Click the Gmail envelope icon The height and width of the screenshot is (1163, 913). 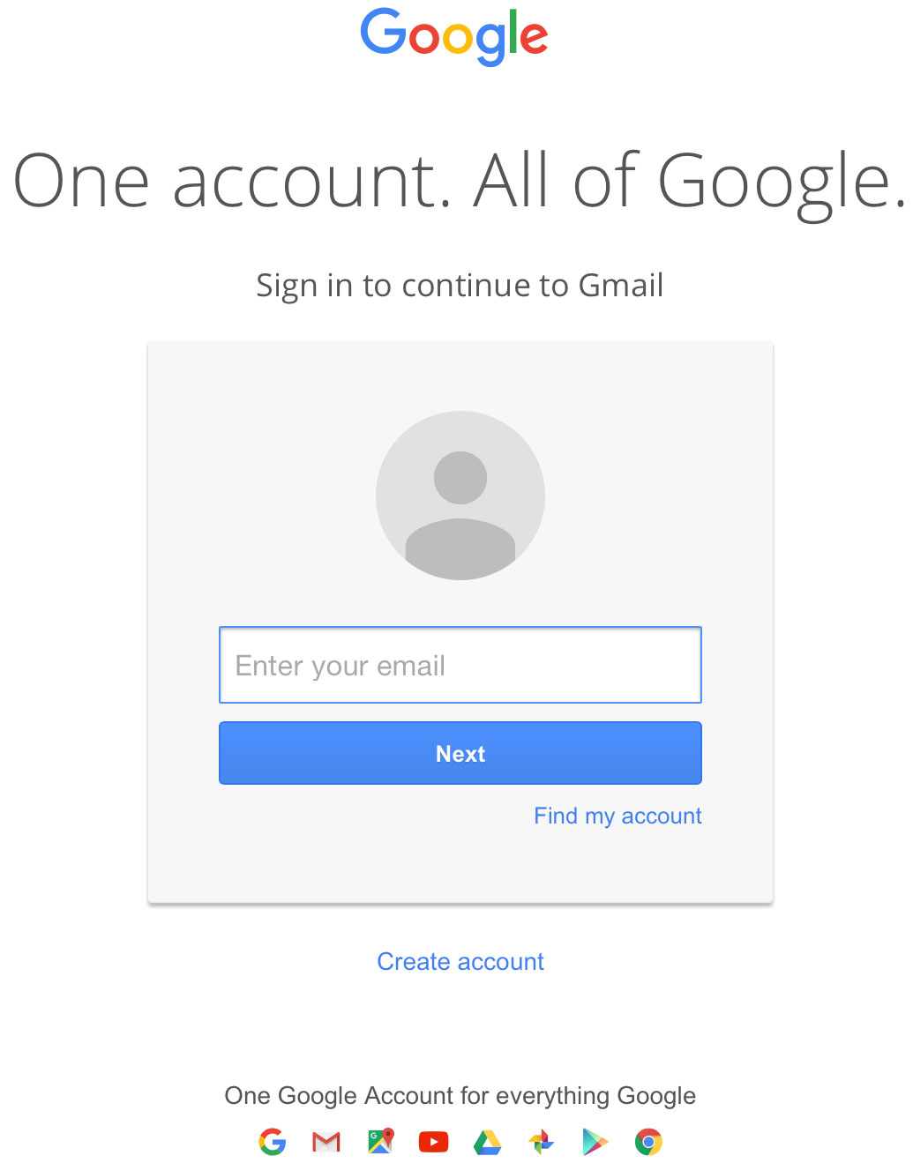click(326, 1142)
